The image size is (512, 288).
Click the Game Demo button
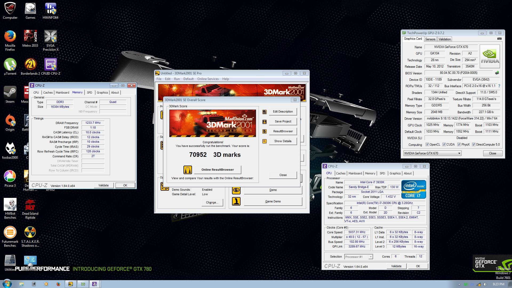coord(273,201)
